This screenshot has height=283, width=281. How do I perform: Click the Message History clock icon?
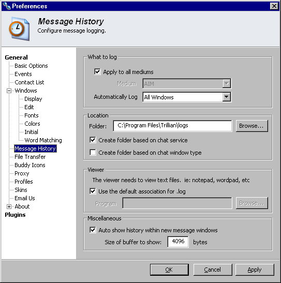click(19, 28)
